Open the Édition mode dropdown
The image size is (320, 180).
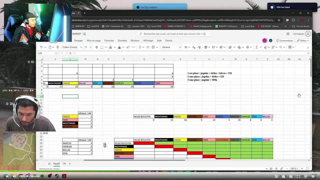(x=303, y=40)
